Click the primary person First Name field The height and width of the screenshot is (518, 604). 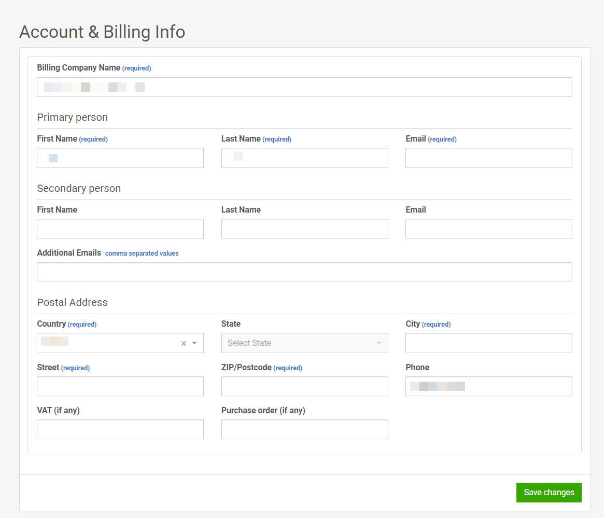pos(120,158)
